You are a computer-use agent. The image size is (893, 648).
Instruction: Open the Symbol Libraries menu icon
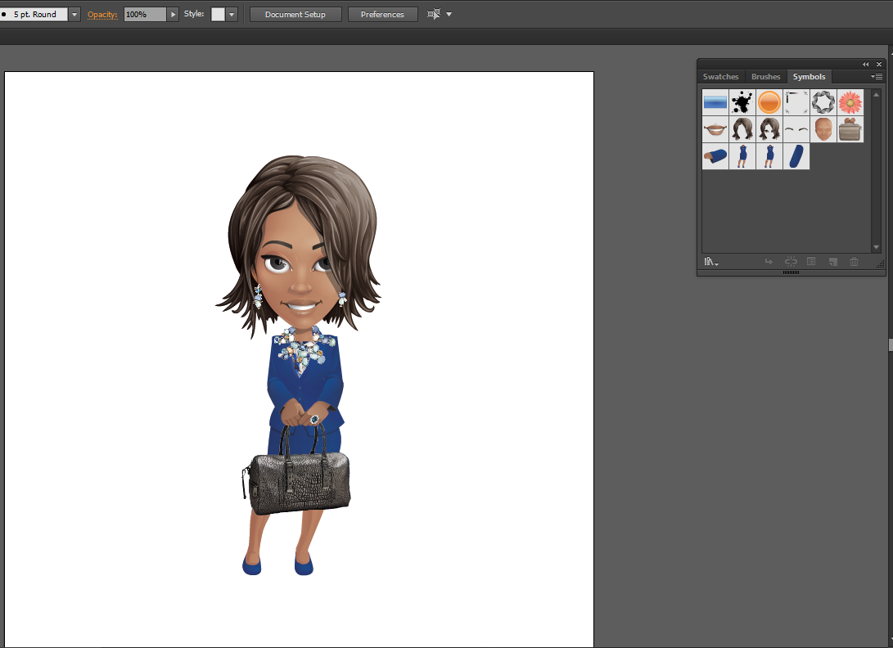point(710,262)
